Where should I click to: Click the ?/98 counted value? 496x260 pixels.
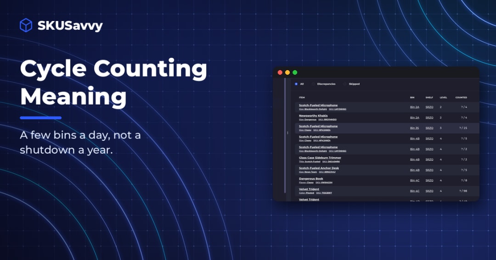tap(463, 191)
